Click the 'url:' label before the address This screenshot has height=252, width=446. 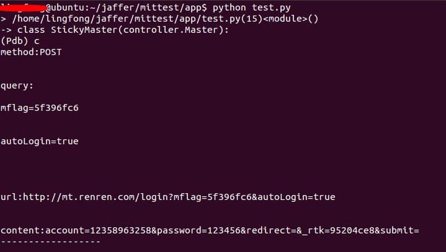point(11,197)
